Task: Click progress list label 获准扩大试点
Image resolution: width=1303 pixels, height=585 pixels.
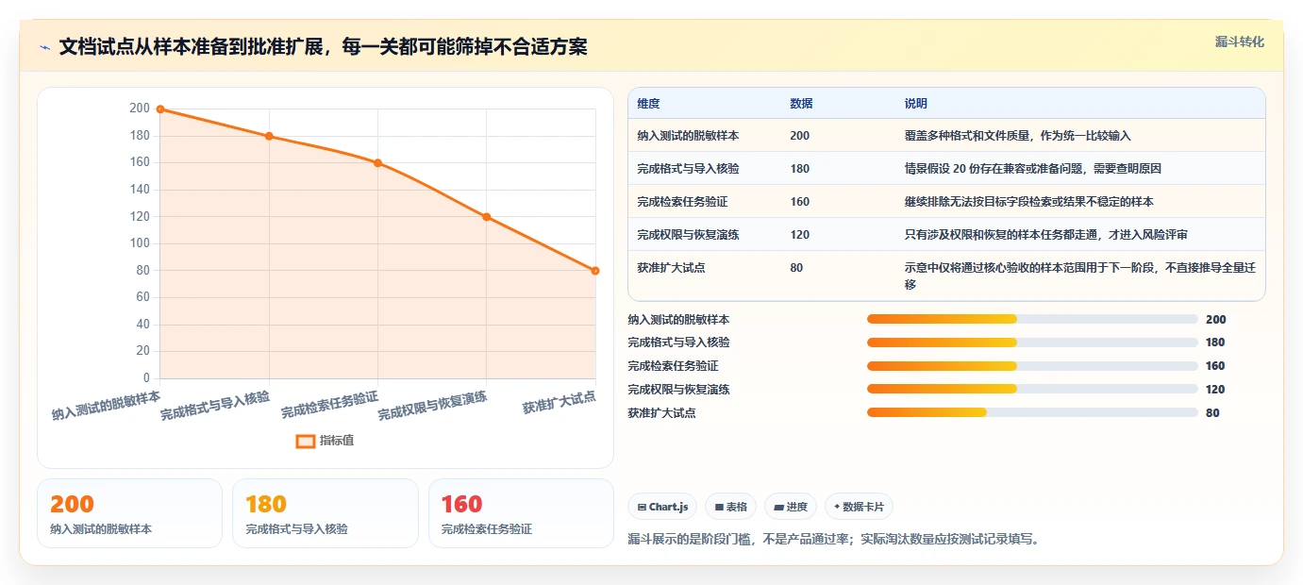Action: [662, 413]
